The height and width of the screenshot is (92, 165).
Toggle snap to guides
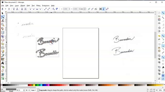click(x=163, y=79)
